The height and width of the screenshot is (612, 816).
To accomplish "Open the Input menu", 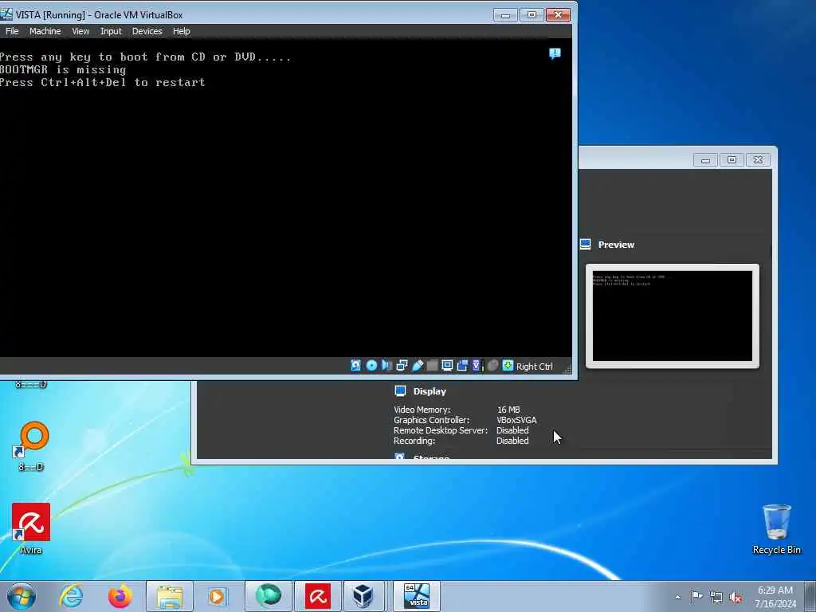I will pos(111,31).
